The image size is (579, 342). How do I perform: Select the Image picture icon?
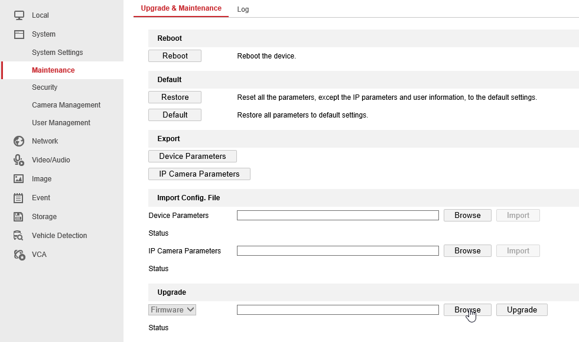[19, 179]
